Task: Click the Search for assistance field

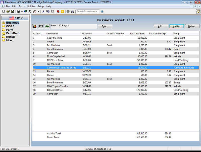Action: 88,12
